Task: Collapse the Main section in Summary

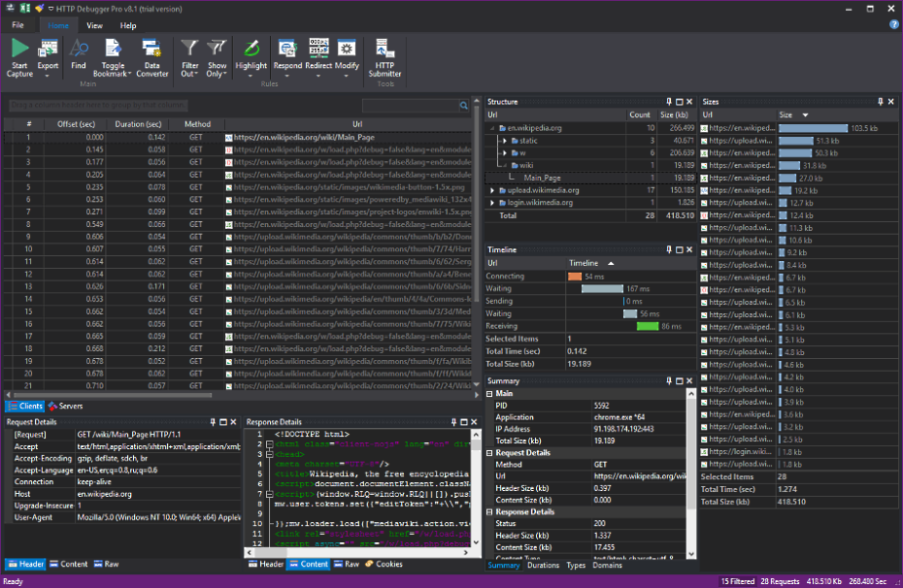Action: [x=489, y=394]
